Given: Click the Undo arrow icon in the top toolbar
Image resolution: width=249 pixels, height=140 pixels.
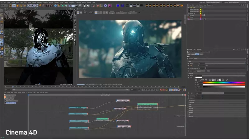Looking at the screenshot, I should pyautogui.click(x=2, y=6).
